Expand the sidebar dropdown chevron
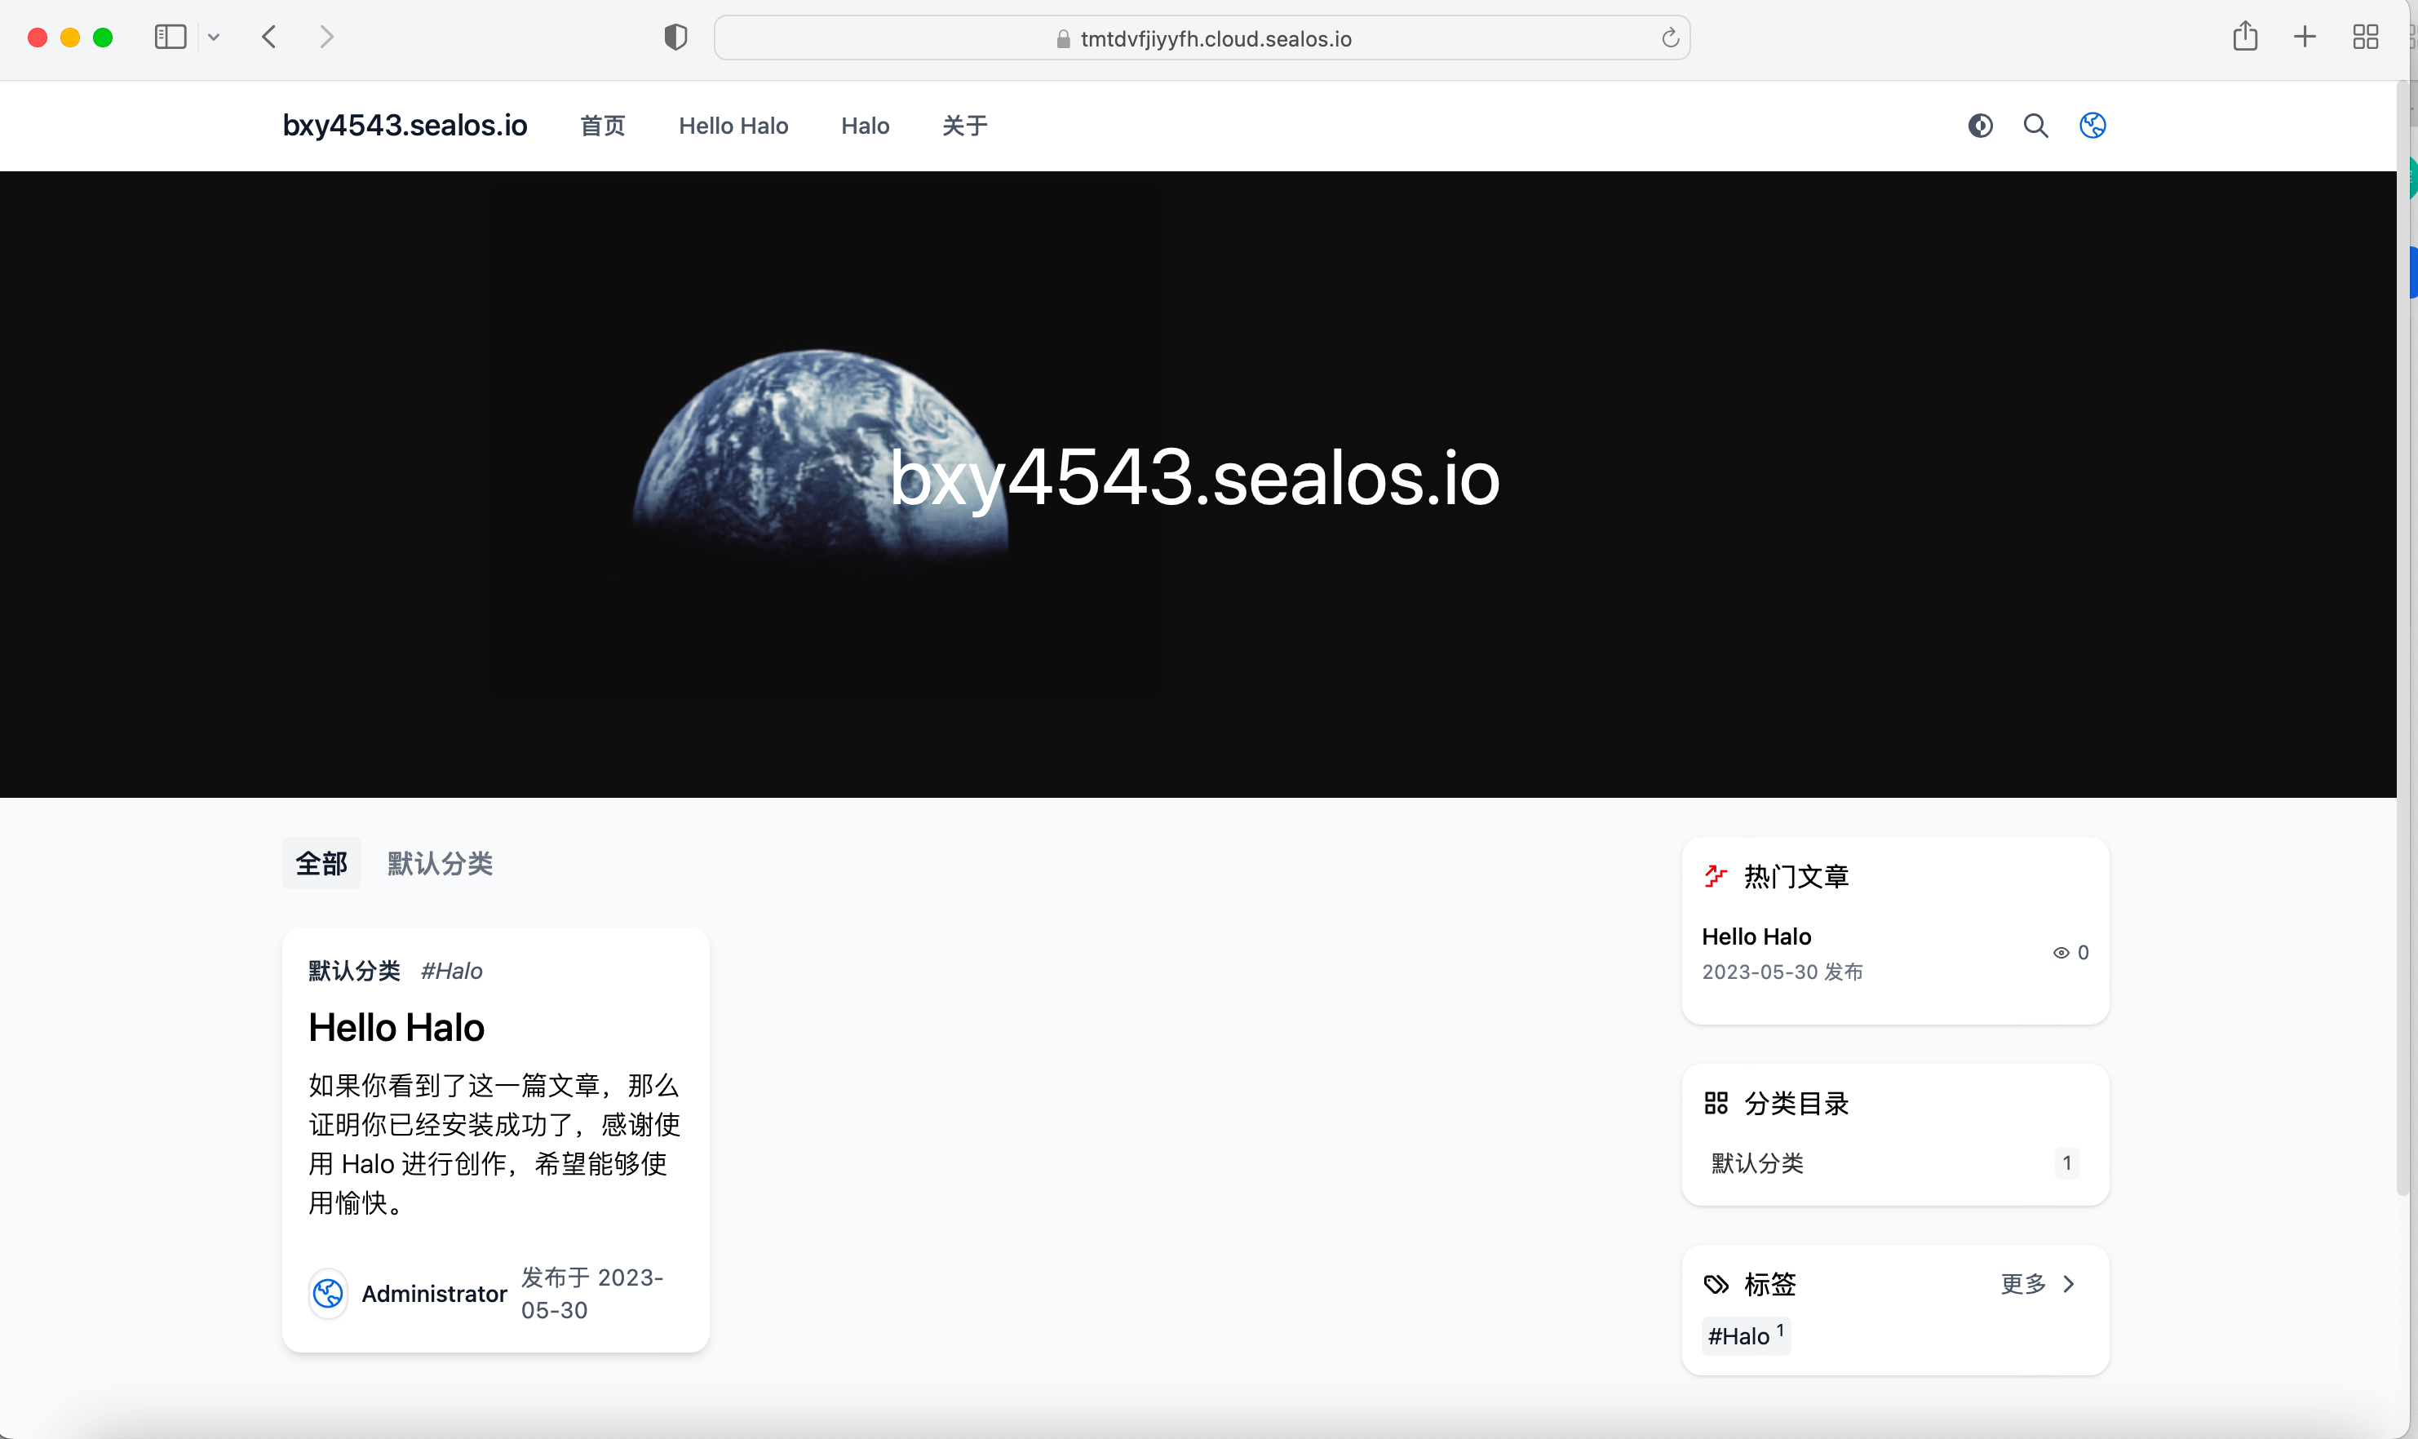 coord(215,38)
